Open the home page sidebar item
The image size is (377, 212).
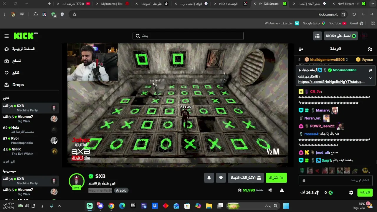click(19, 49)
